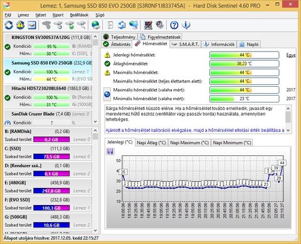Select the C: [SSD] partition
Viewport: 301px width, 244px height.
tap(48, 153)
